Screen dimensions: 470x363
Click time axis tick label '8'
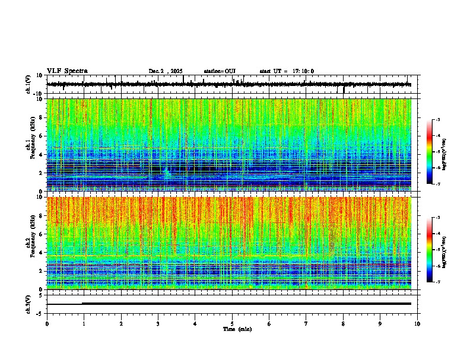point(343,324)
